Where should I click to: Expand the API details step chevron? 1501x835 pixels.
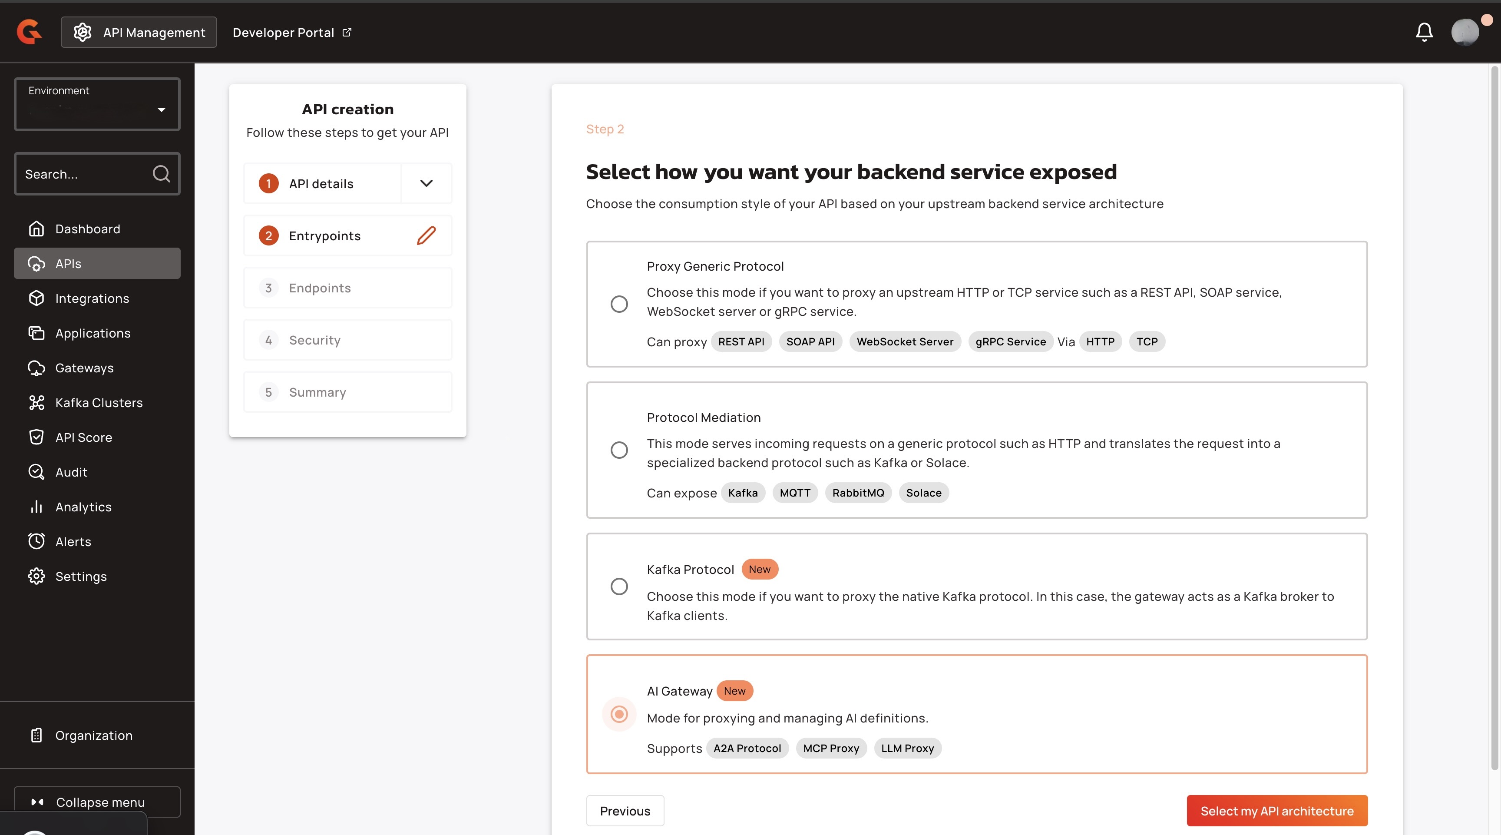point(426,183)
